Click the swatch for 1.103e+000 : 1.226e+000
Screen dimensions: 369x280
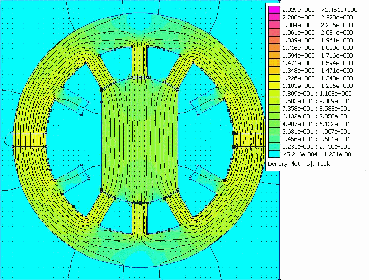point(274,86)
